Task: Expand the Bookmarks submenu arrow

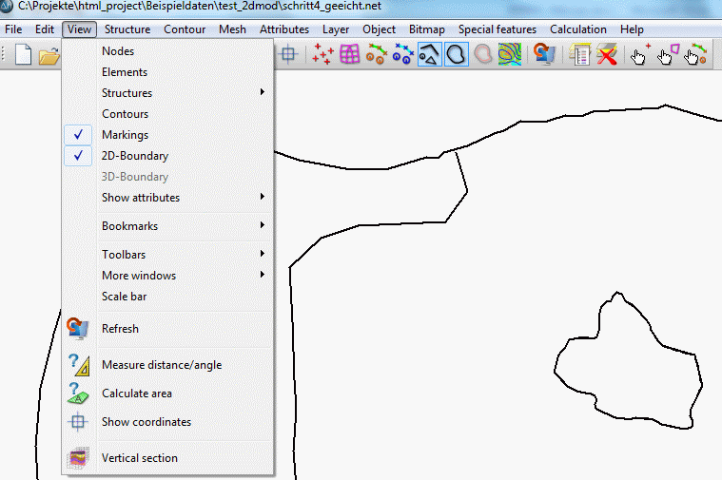Action: coord(262,225)
